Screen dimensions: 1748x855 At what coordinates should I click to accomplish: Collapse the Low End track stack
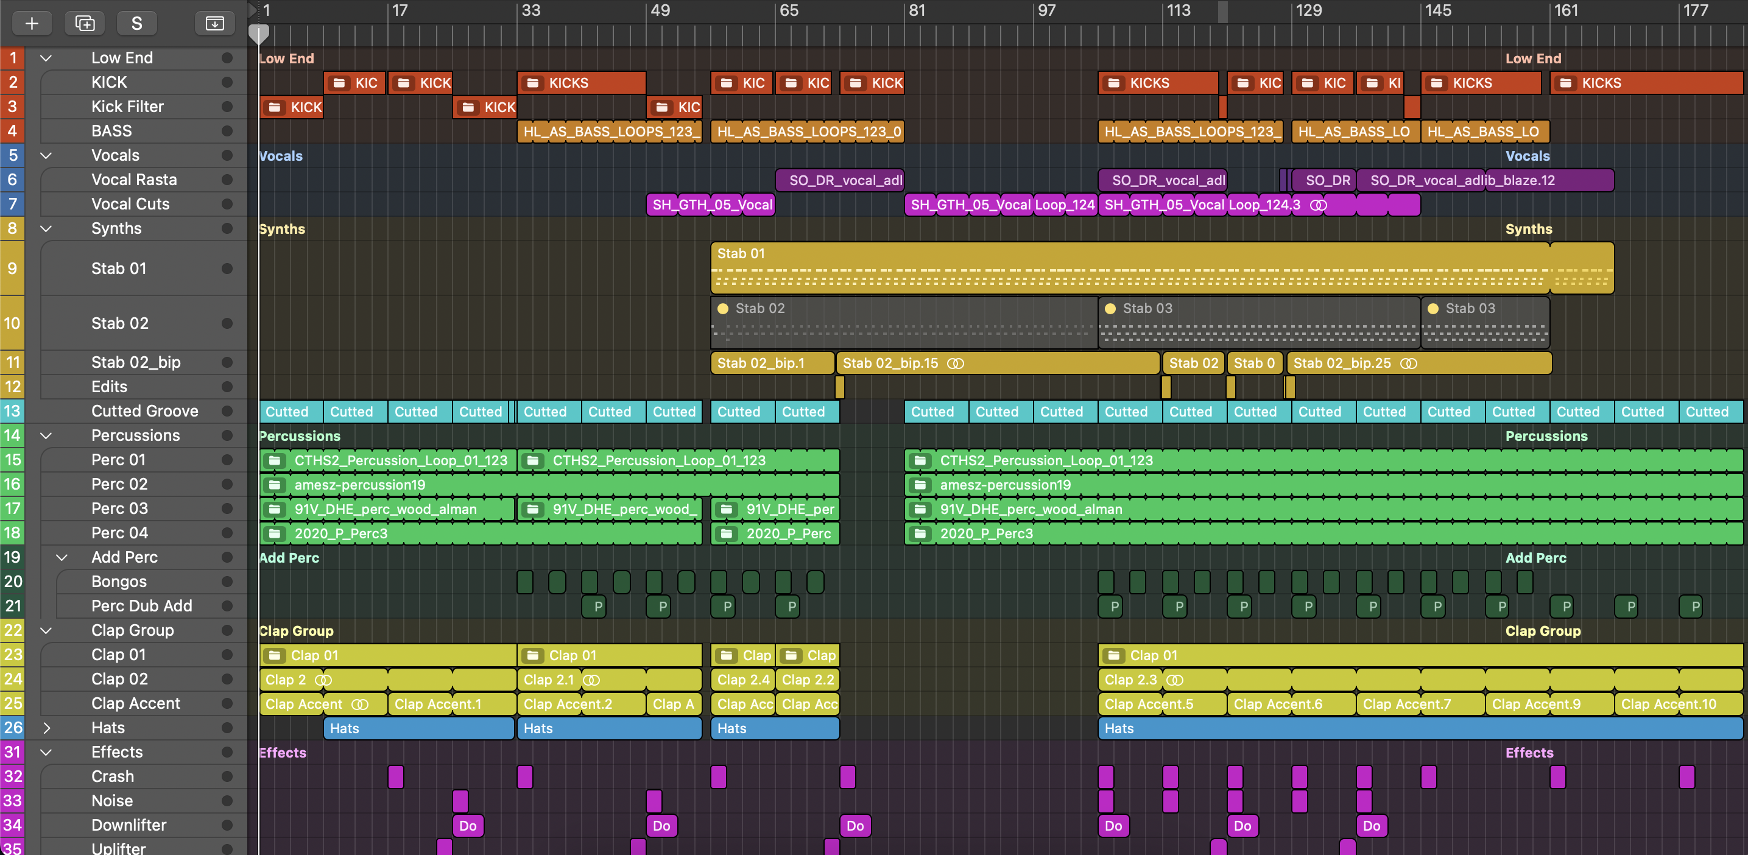[46, 58]
